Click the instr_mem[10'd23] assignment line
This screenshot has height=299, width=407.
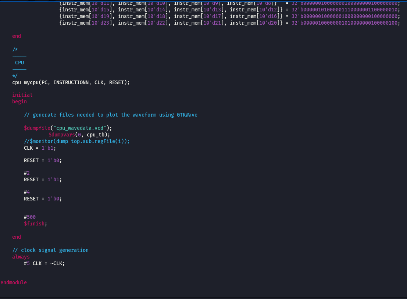pos(230,23)
